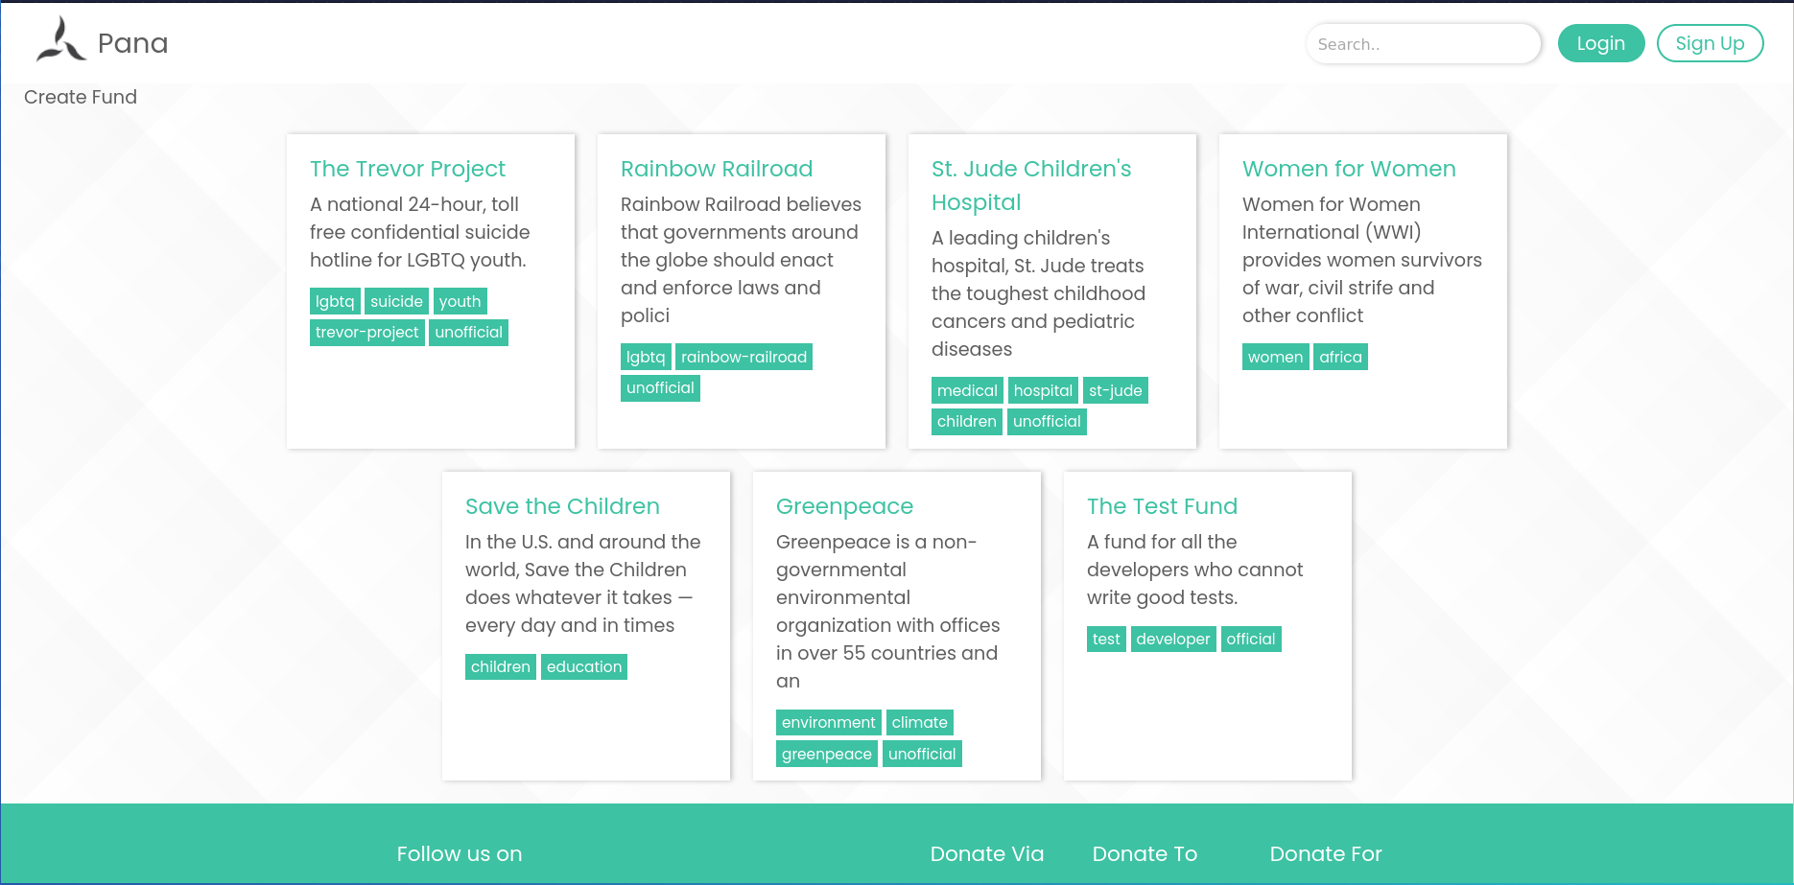Select the medical tag
Screen dimensions: 1794x885
tap(967, 390)
